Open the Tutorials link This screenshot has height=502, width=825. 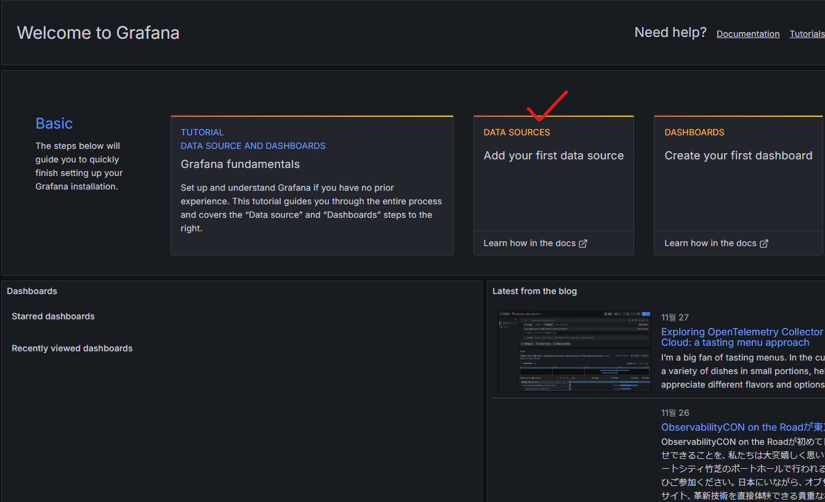click(x=807, y=34)
